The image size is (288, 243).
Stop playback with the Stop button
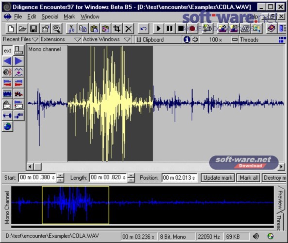click(x=181, y=29)
